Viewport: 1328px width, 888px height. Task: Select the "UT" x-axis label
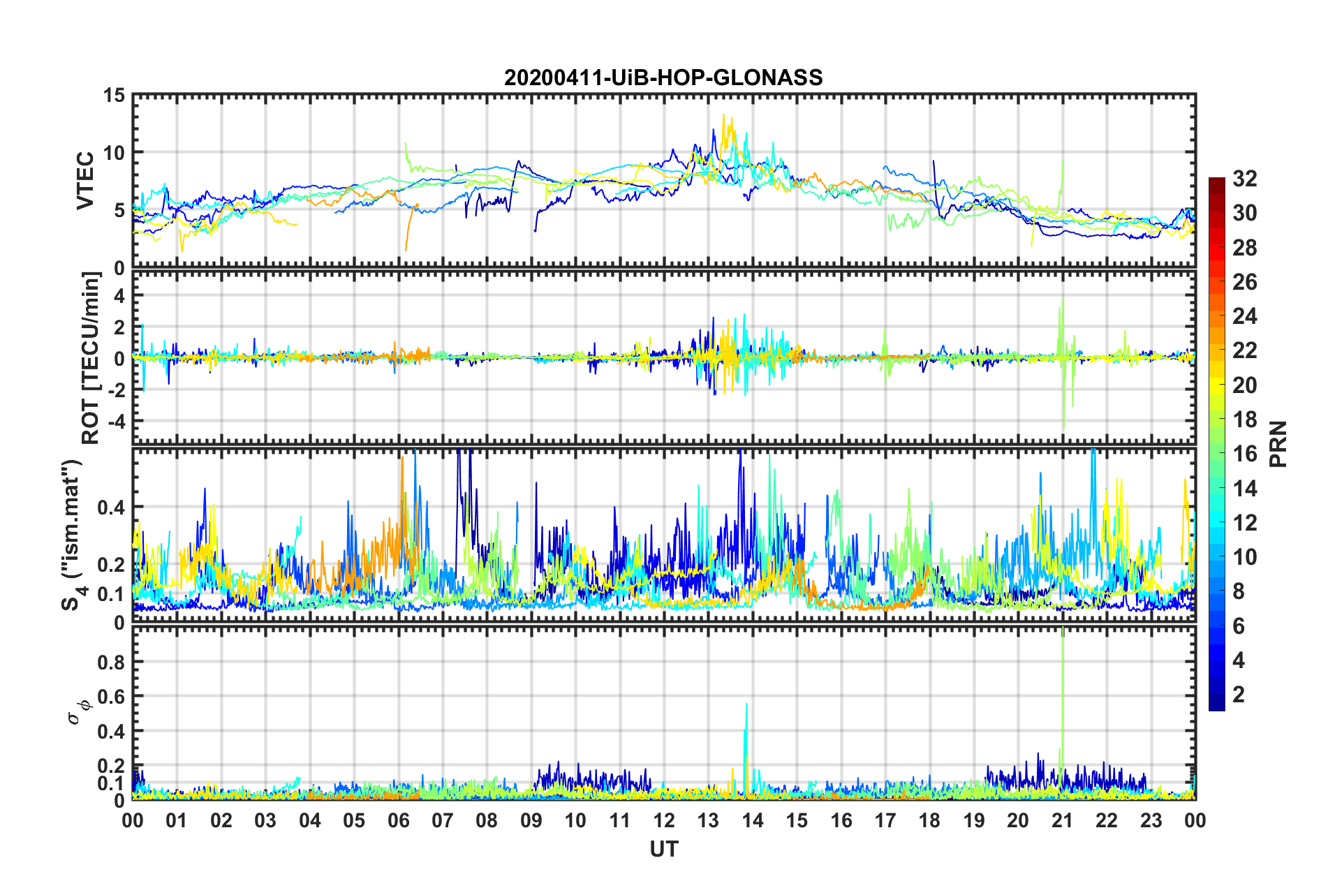coord(663,849)
